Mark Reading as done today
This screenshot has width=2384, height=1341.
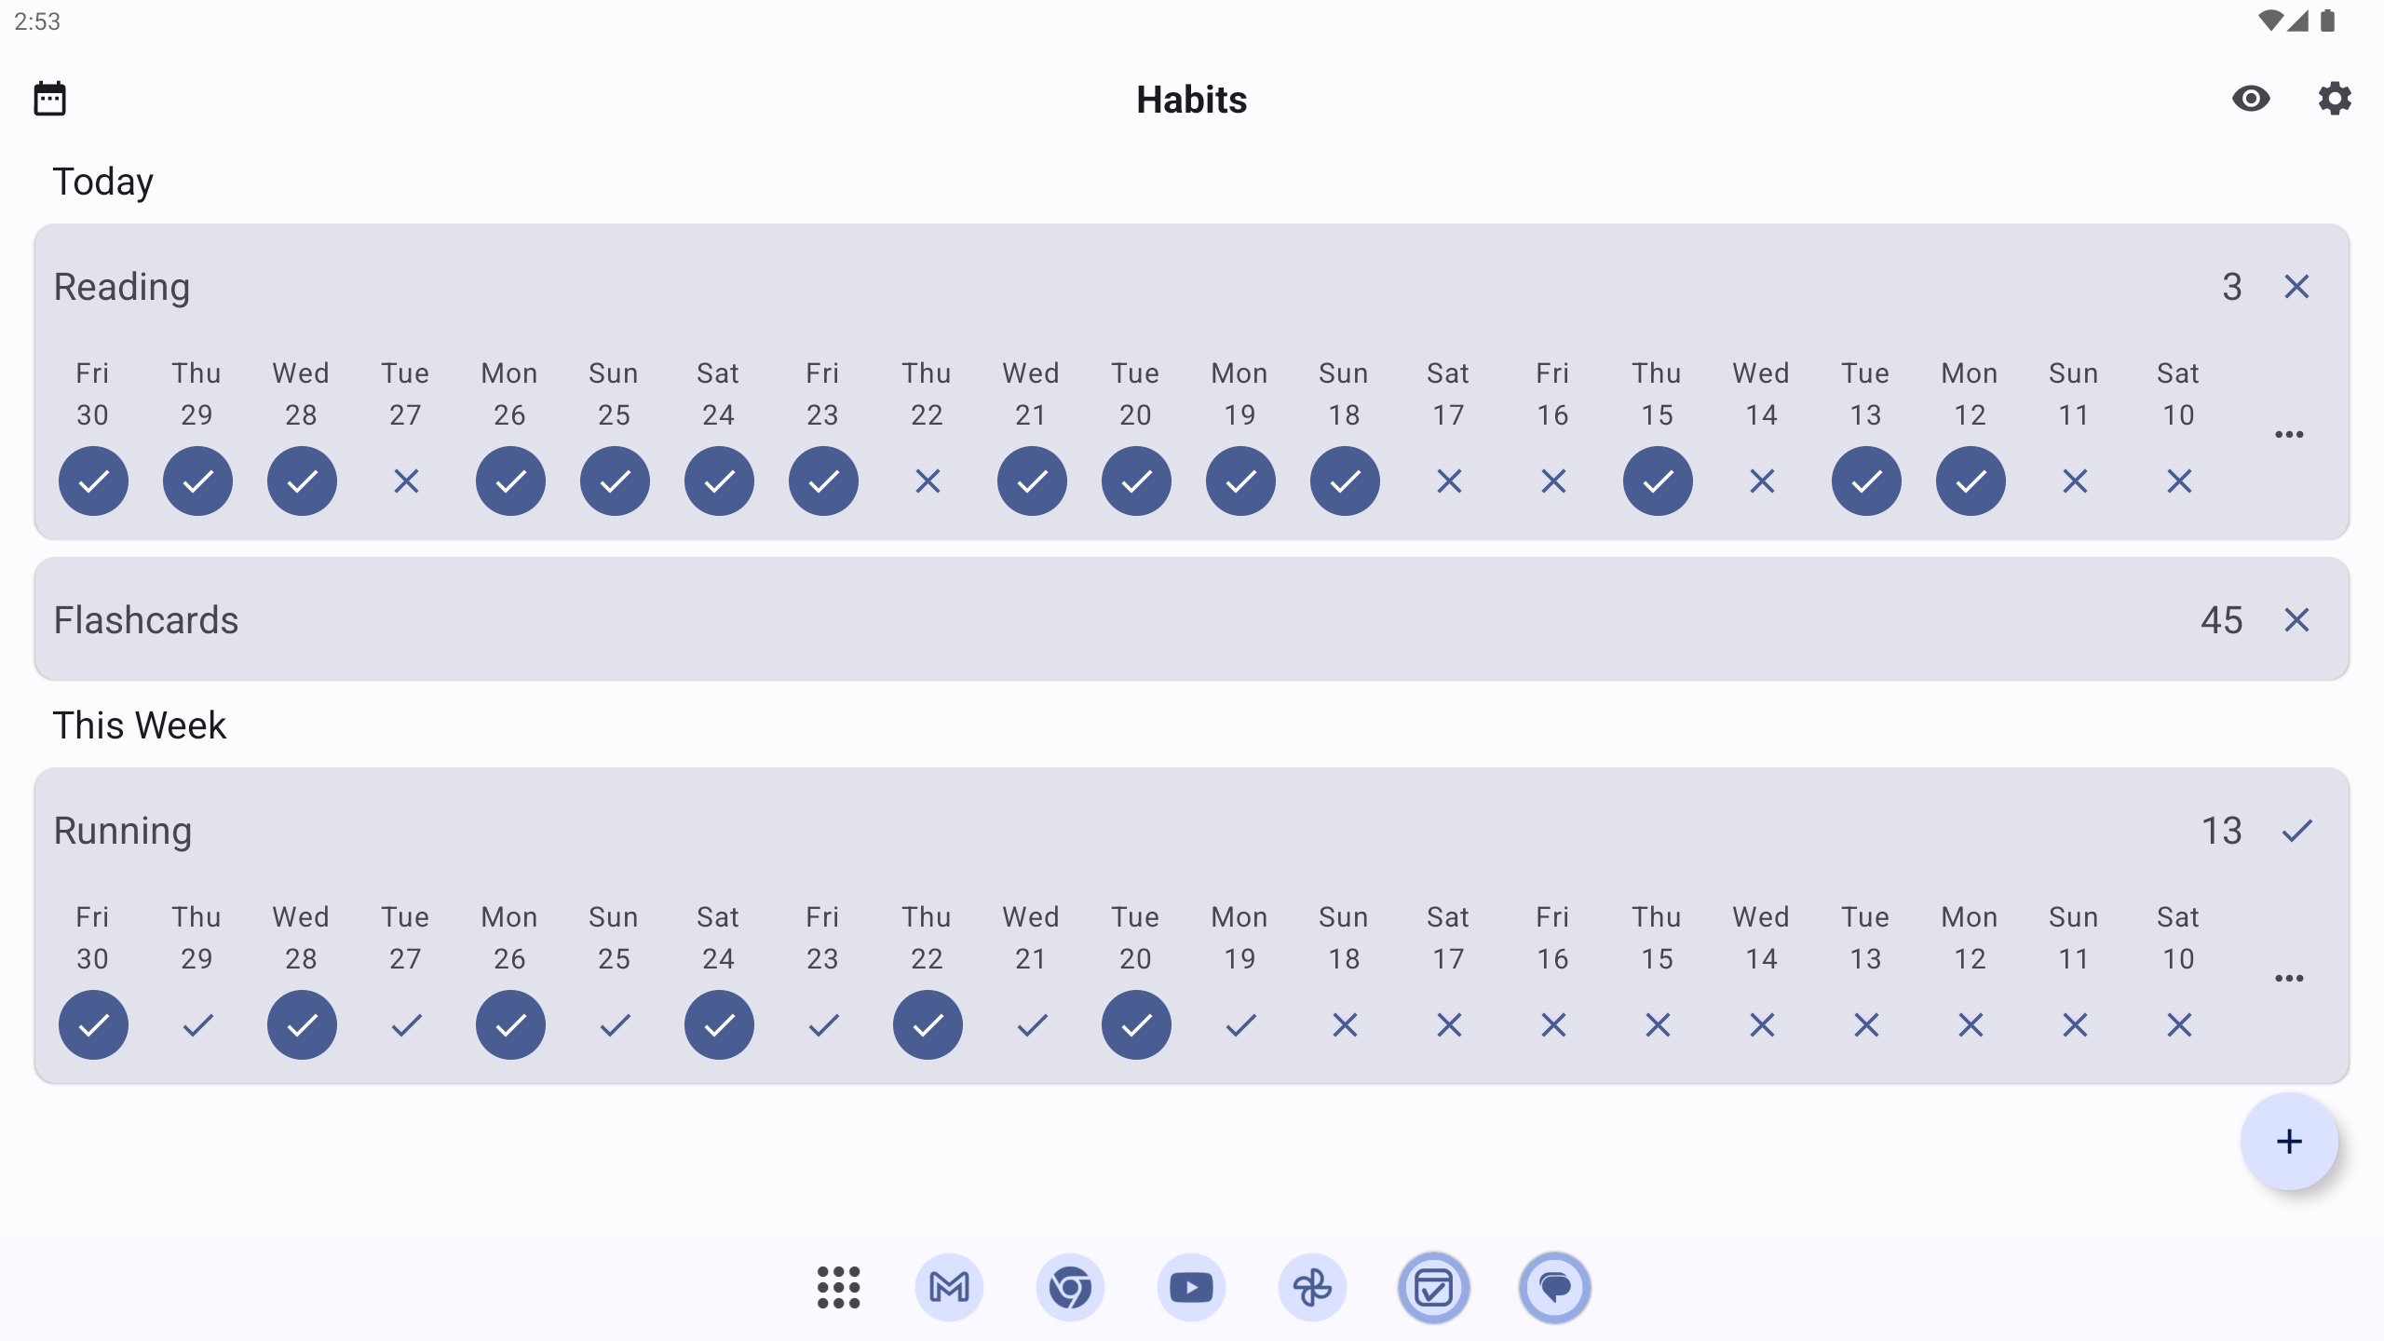(2296, 287)
